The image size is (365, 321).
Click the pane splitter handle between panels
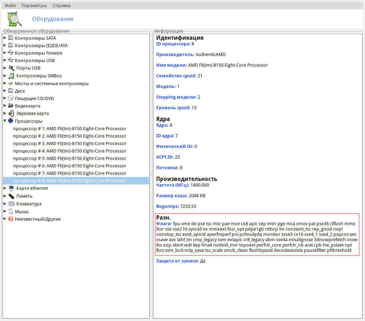click(x=151, y=174)
